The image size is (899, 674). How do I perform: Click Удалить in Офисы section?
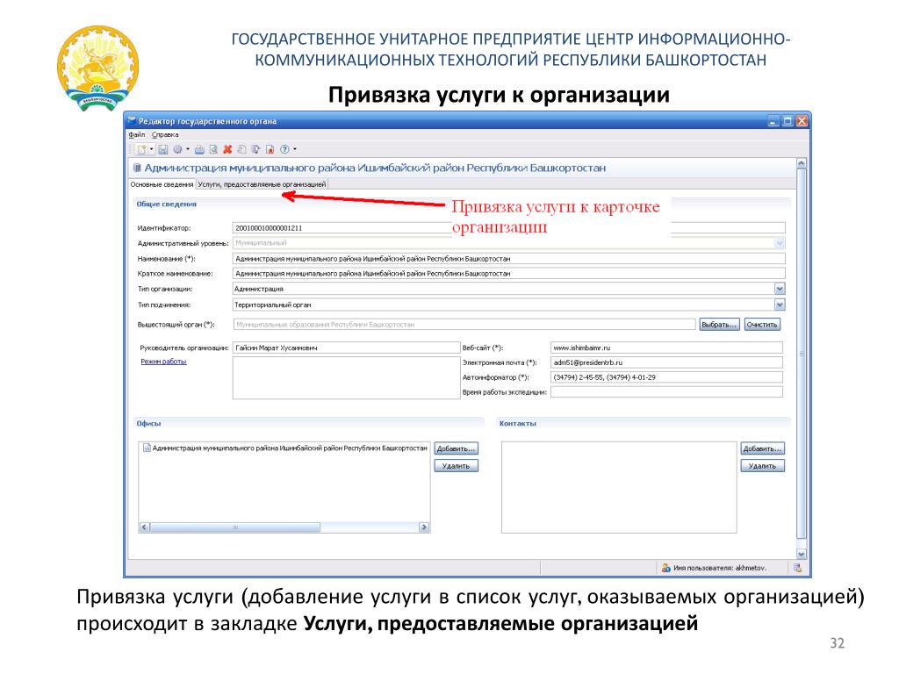tap(456, 466)
